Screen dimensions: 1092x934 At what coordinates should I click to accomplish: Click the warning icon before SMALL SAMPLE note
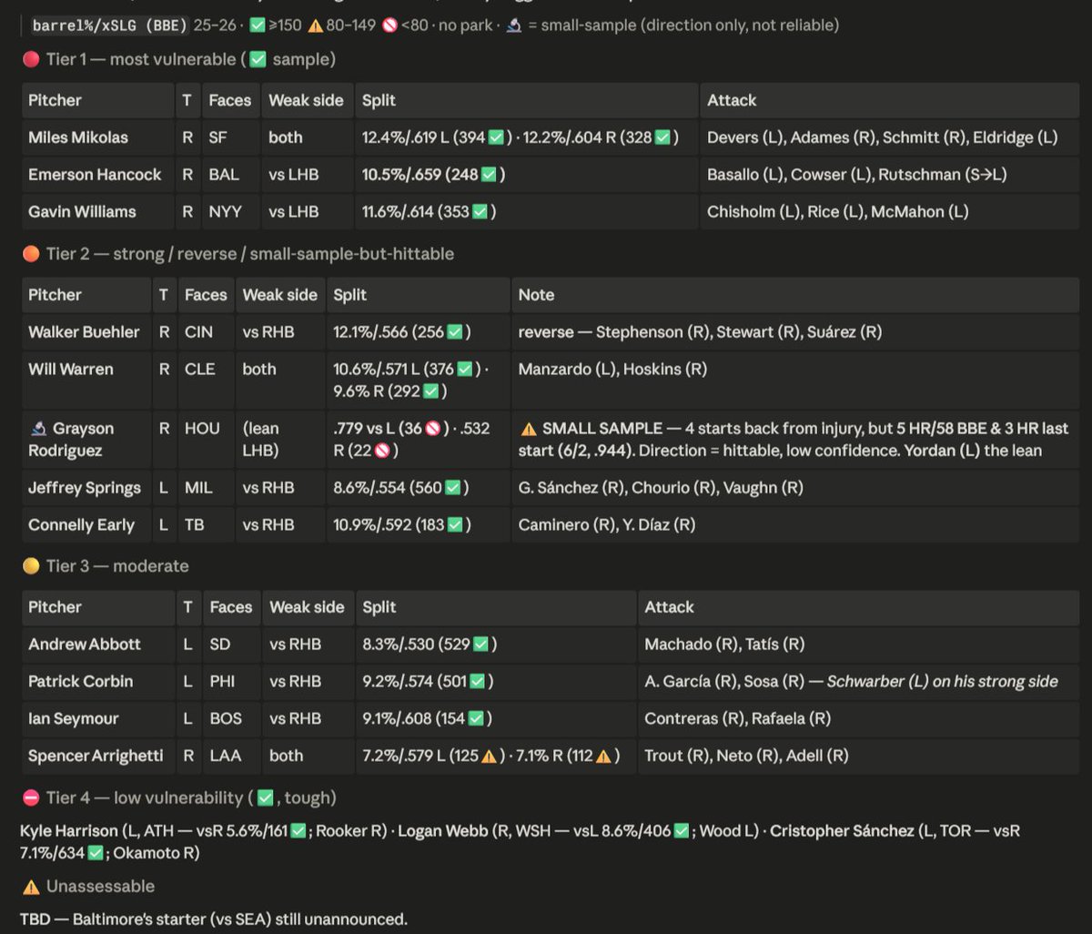[x=528, y=429]
